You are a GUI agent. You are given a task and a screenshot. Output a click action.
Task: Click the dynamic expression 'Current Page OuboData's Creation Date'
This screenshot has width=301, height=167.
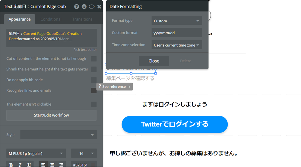[x=45, y=36]
